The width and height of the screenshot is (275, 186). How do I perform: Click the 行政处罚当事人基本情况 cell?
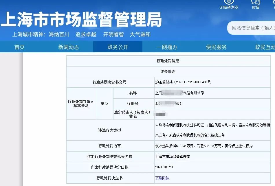[x=81, y=104]
